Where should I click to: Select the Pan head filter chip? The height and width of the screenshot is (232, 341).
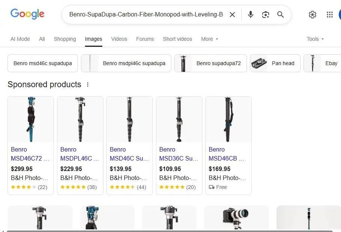pyautogui.click(x=275, y=63)
